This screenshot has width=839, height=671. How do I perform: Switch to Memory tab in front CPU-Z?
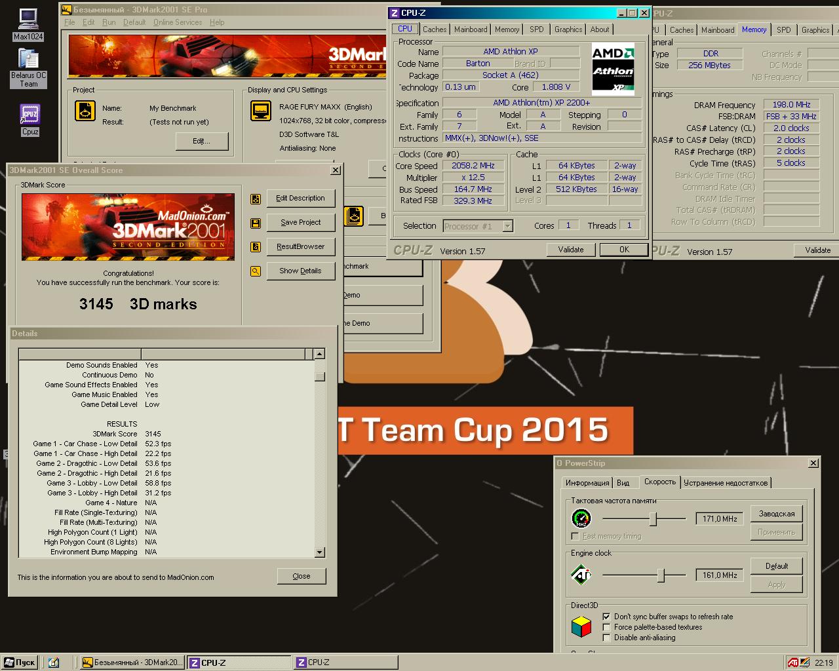(507, 29)
